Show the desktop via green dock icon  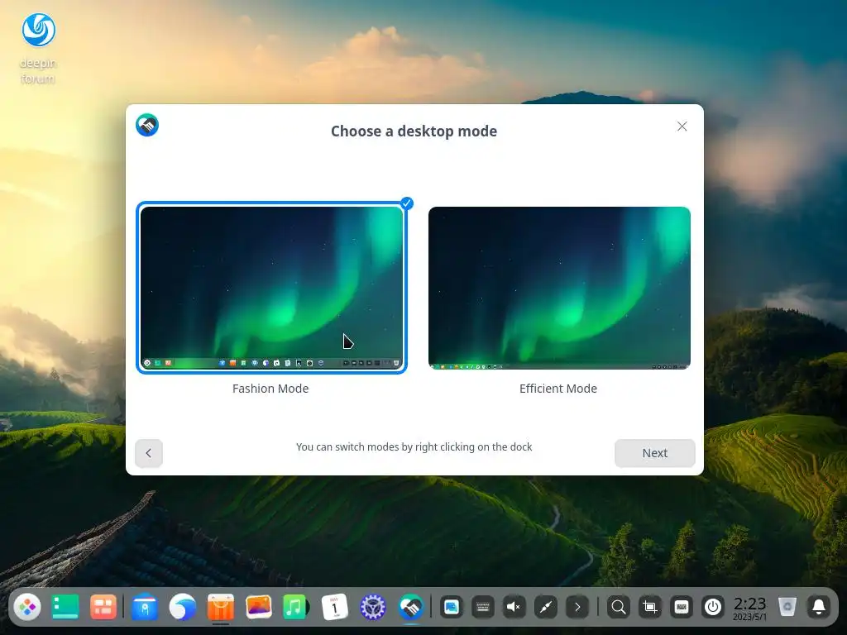click(65, 607)
